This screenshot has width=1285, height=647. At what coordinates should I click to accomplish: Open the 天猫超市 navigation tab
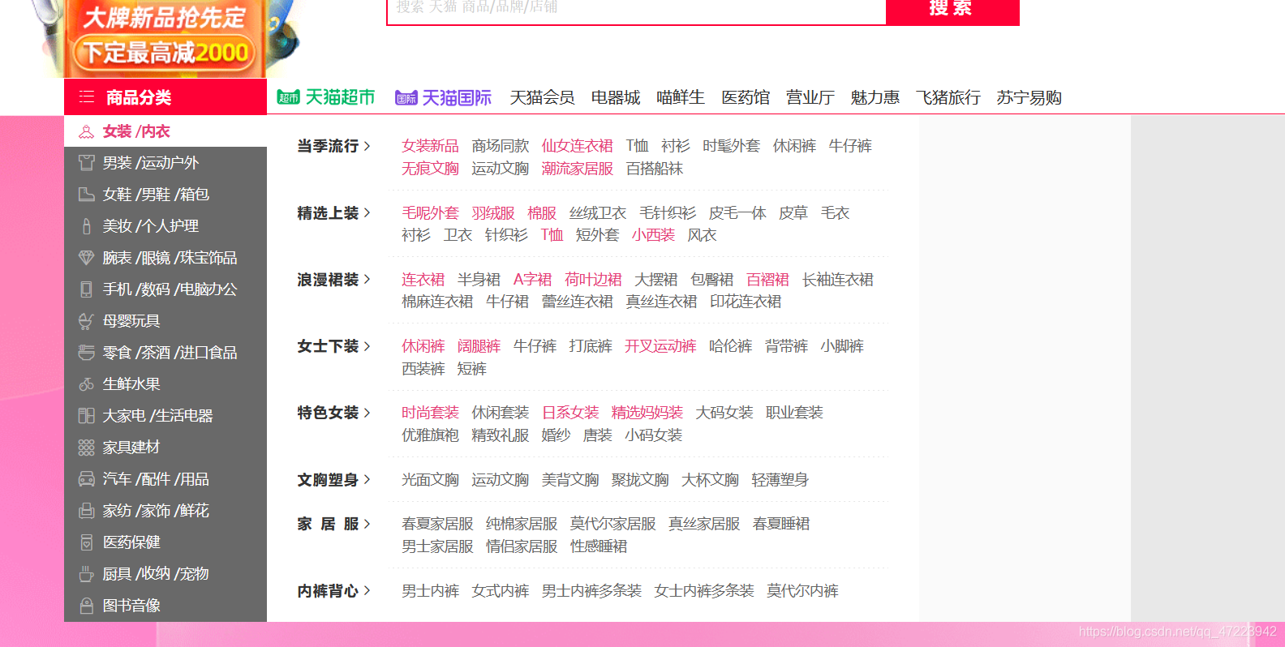pyautogui.click(x=326, y=97)
